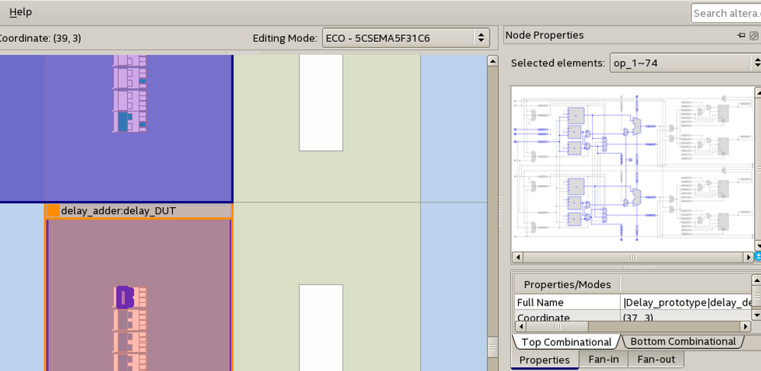761x371 pixels.
Task: Pin the Node Properties panel
Action: (741, 36)
